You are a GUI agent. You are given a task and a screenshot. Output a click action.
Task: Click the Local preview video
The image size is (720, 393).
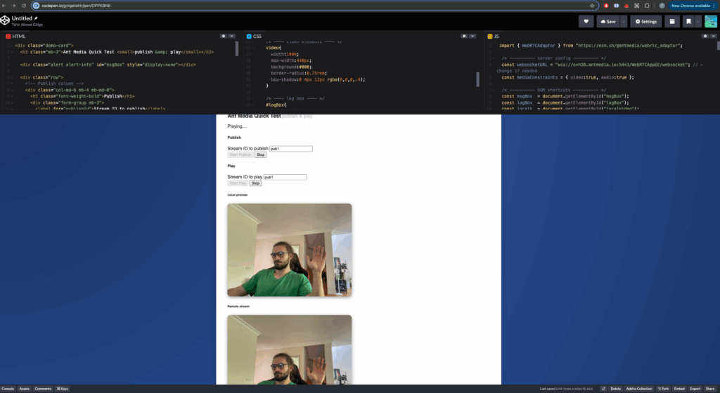coord(289,250)
